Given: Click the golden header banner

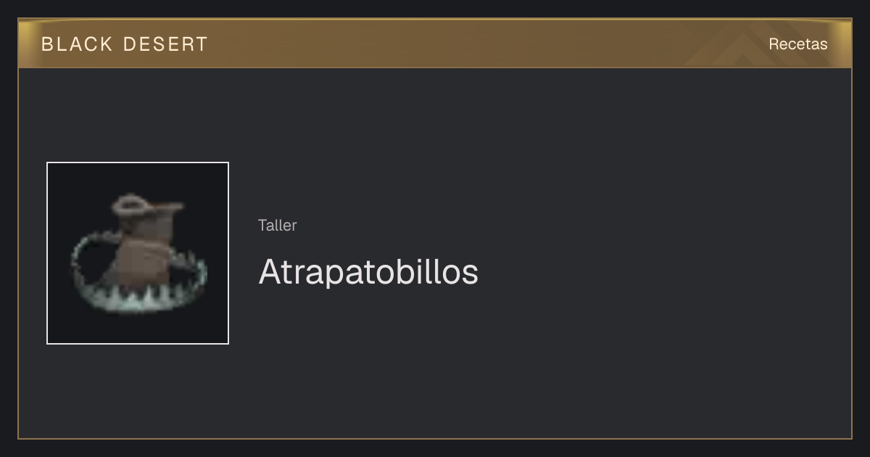Looking at the screenshot, I should pos(435,44).
